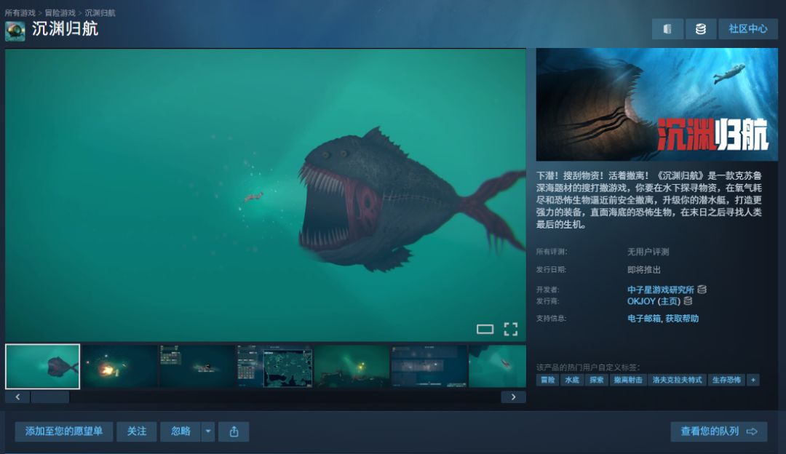
Task: Click the 沉渊归航 page title text
Action: [x=65, y=29]
